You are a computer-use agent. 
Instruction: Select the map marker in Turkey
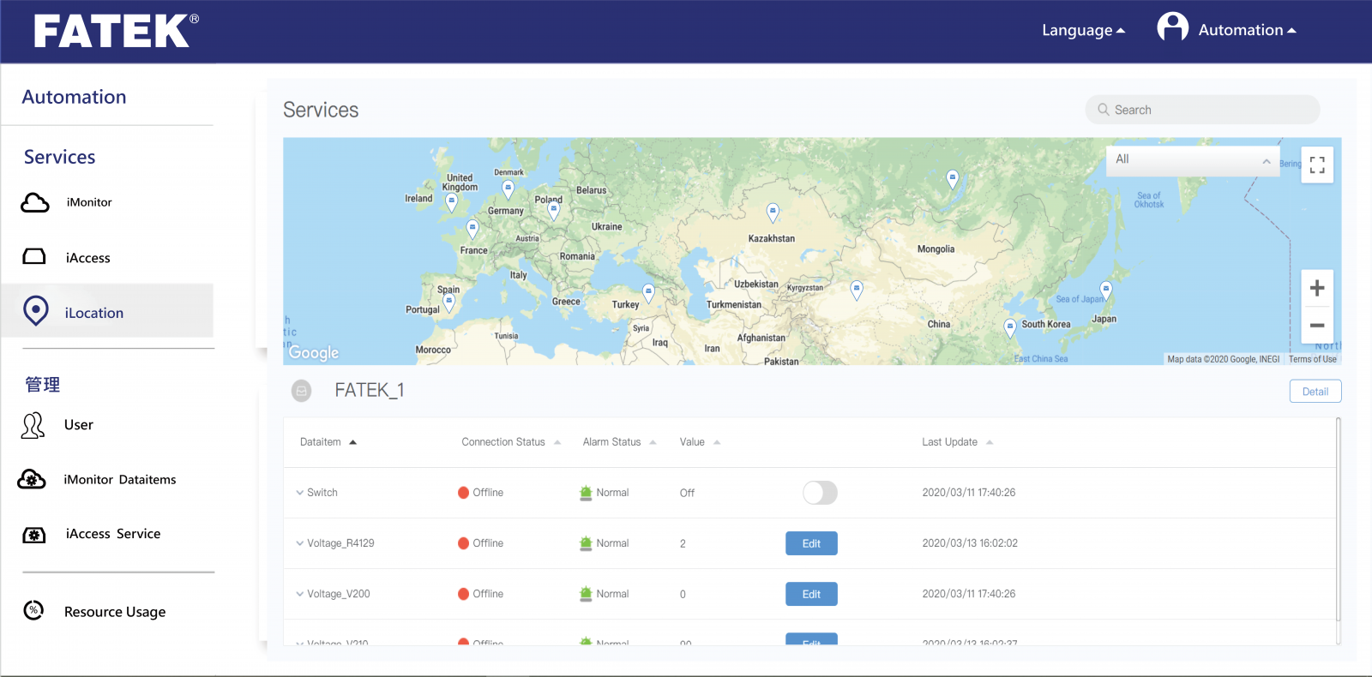[x=648, y=294]
